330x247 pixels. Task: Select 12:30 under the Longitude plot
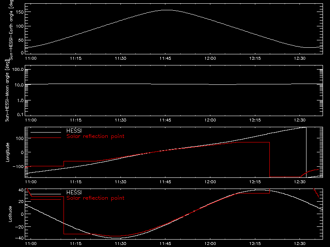pos(300,182)
